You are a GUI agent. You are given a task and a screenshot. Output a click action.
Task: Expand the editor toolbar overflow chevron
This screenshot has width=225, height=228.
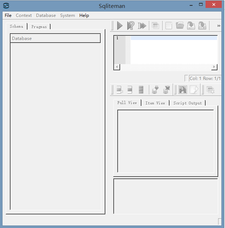[219, 26]
